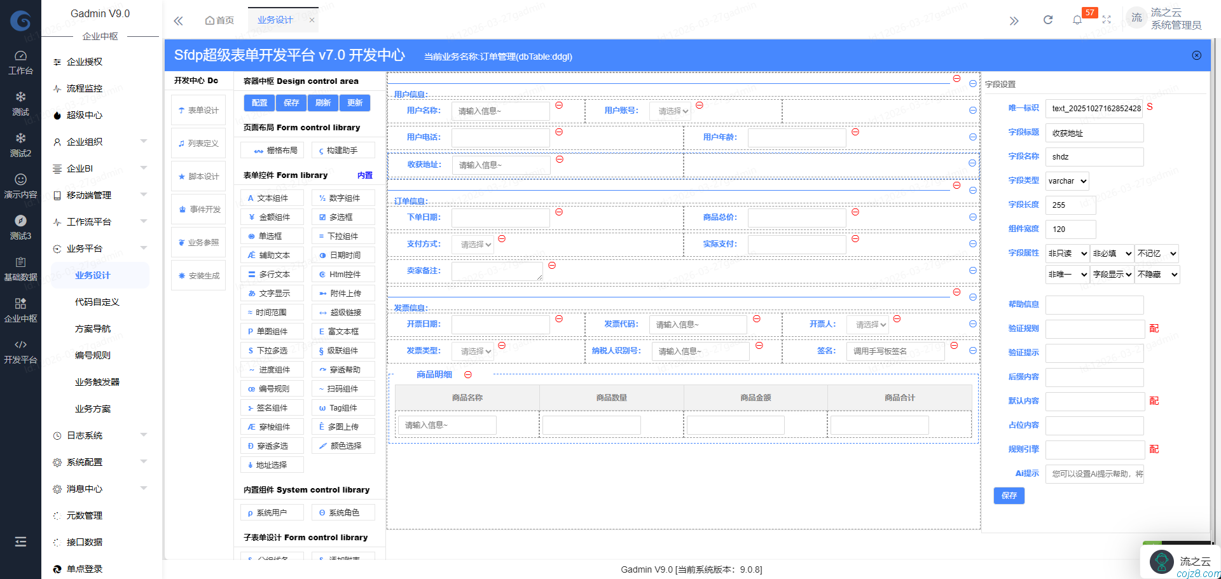1221x579 pixels.
Task: Click the 开发平台 icon in the left rail
Action: (21, 350)
